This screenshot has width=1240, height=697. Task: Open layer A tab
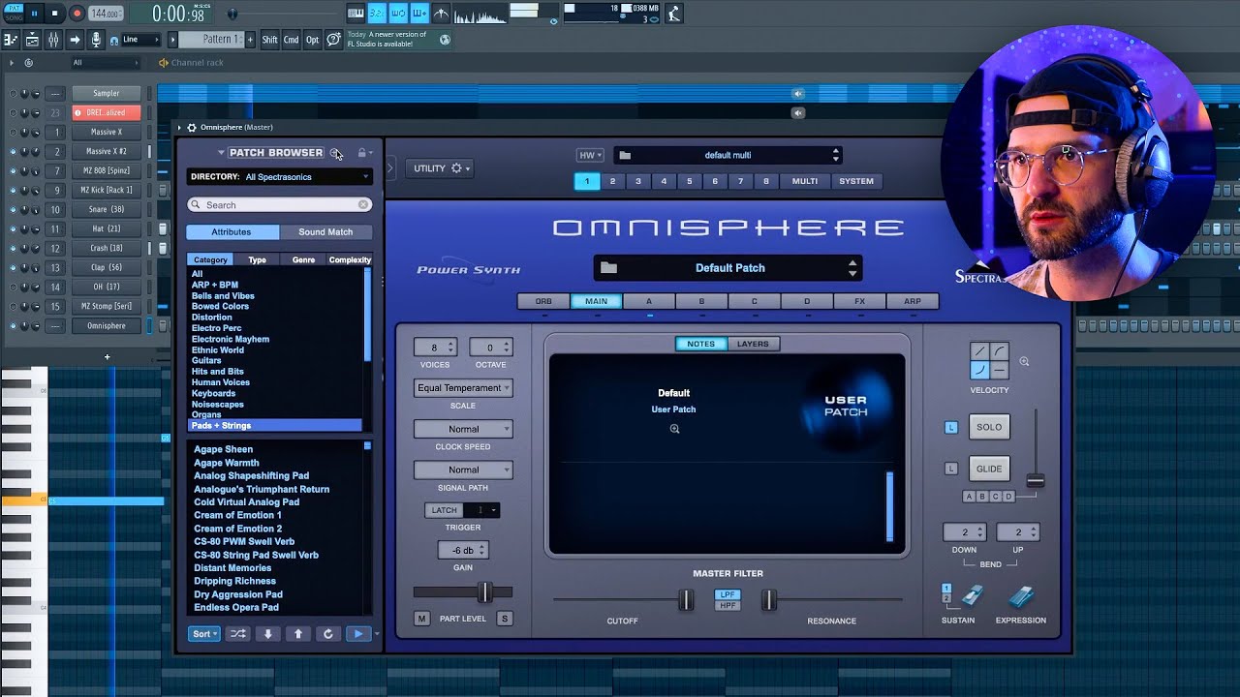coord(649,301)
